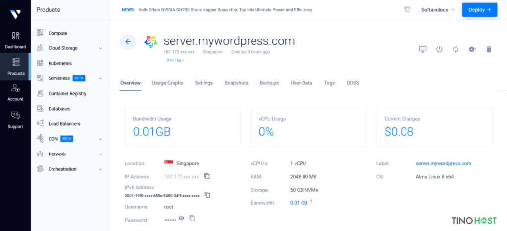Screen dimensions: 507x231
Task: Click the Current Charges card
Action: click(434, 127)
